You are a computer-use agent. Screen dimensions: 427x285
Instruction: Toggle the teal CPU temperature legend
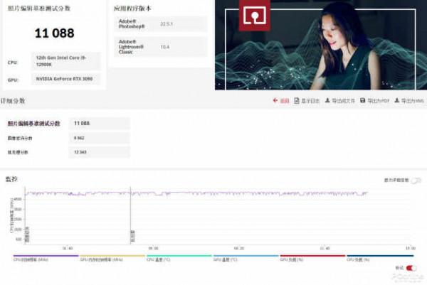[179, 258]
